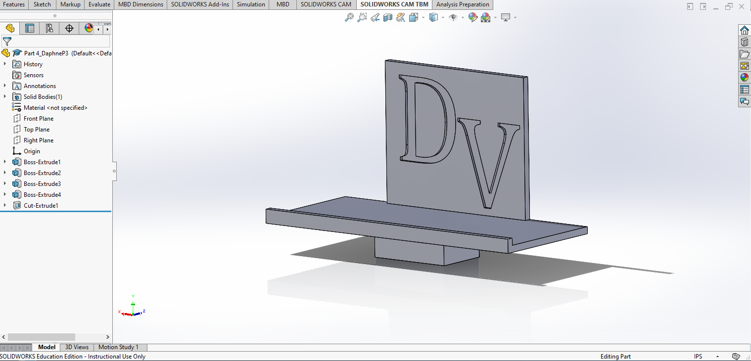Expand the Annotations folder

tap(5, 86)
